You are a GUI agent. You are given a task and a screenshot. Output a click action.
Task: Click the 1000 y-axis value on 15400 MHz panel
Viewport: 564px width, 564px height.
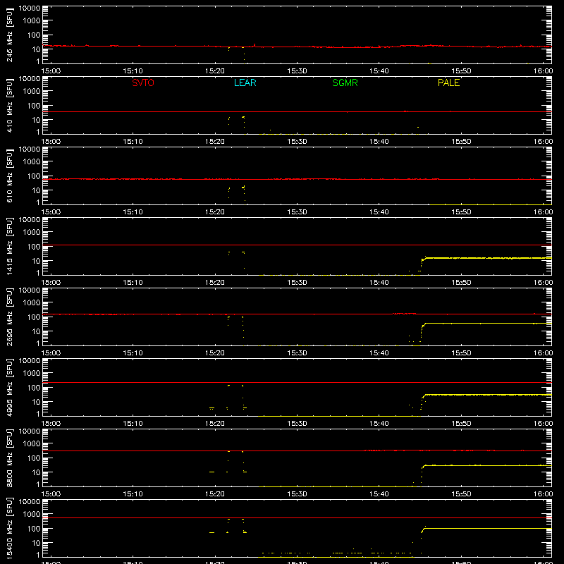(x=32, y=514)
